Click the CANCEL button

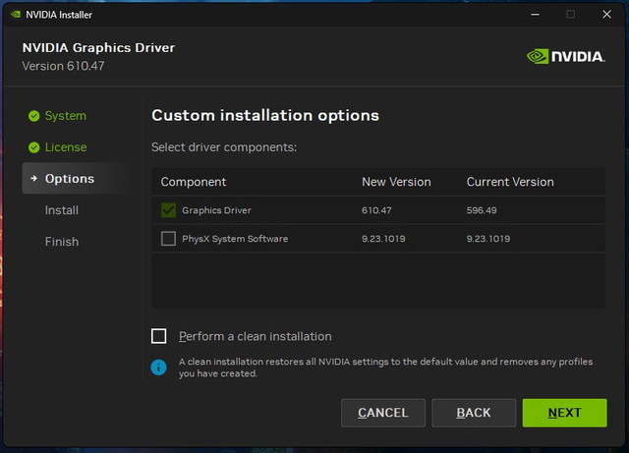tap(383, 413)
